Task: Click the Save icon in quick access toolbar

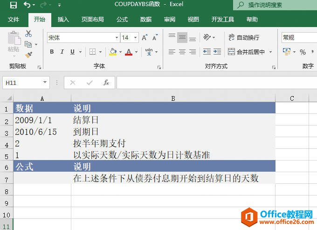Action: 14,5
